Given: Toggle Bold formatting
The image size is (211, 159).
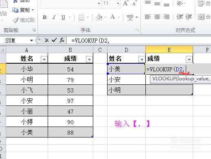Looking at the screenshot, I should point(44,17).
